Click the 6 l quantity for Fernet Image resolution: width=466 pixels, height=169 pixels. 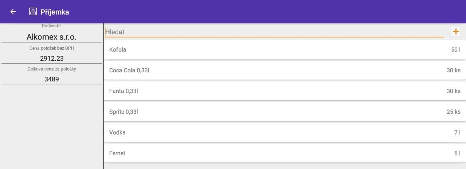click(457, 153)
